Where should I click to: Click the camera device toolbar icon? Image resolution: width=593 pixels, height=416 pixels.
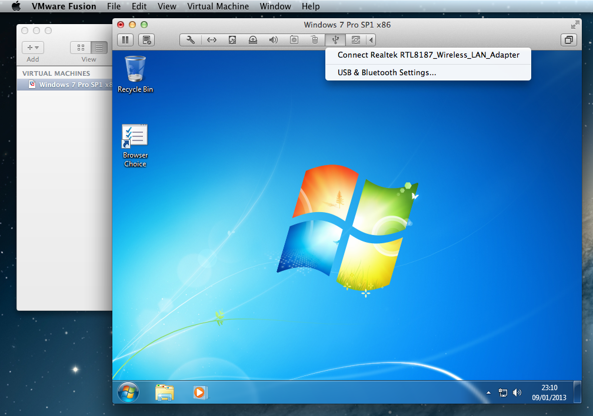tap(294, 40)
